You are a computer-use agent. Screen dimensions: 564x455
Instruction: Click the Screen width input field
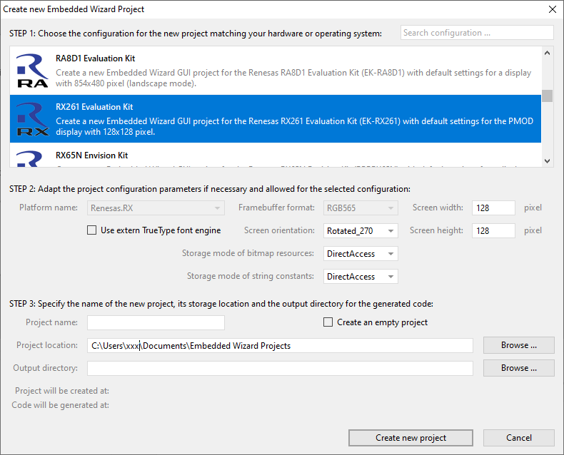pyautogui.click(x=493, y=208)
